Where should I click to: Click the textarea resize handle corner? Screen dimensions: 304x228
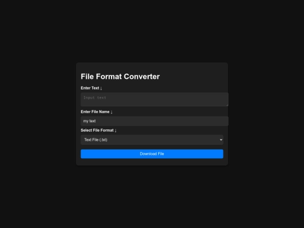pos(227,105)
